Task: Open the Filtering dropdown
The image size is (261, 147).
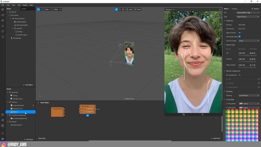Action: [249, 96]
